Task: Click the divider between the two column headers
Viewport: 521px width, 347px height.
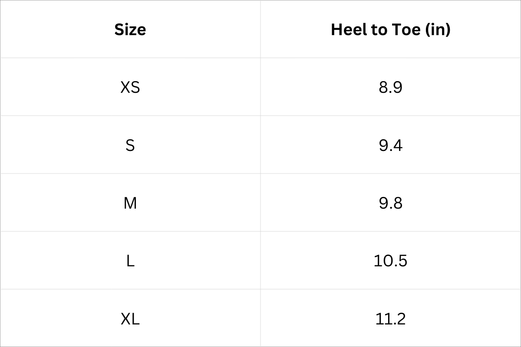Action: click(260, 29)
